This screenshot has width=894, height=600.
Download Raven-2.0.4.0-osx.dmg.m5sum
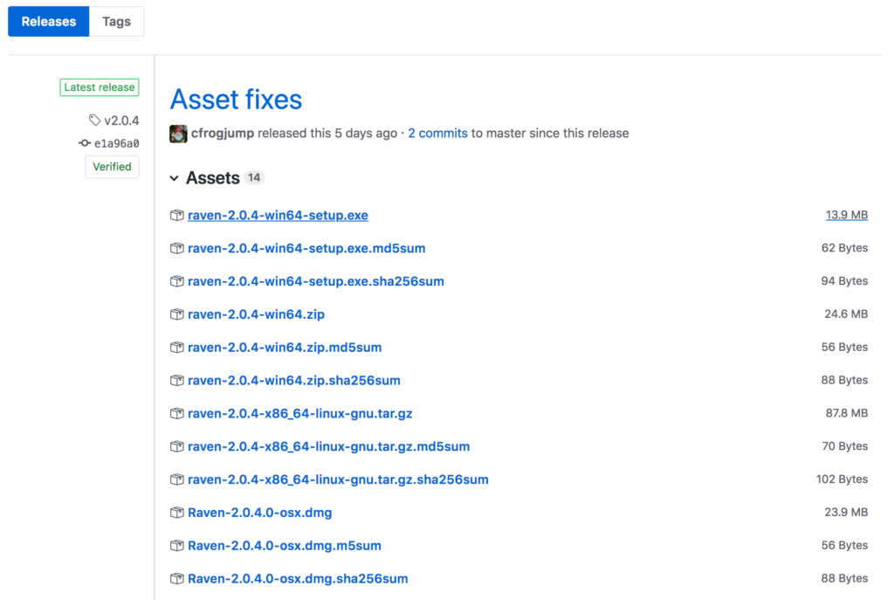(285, 546)
